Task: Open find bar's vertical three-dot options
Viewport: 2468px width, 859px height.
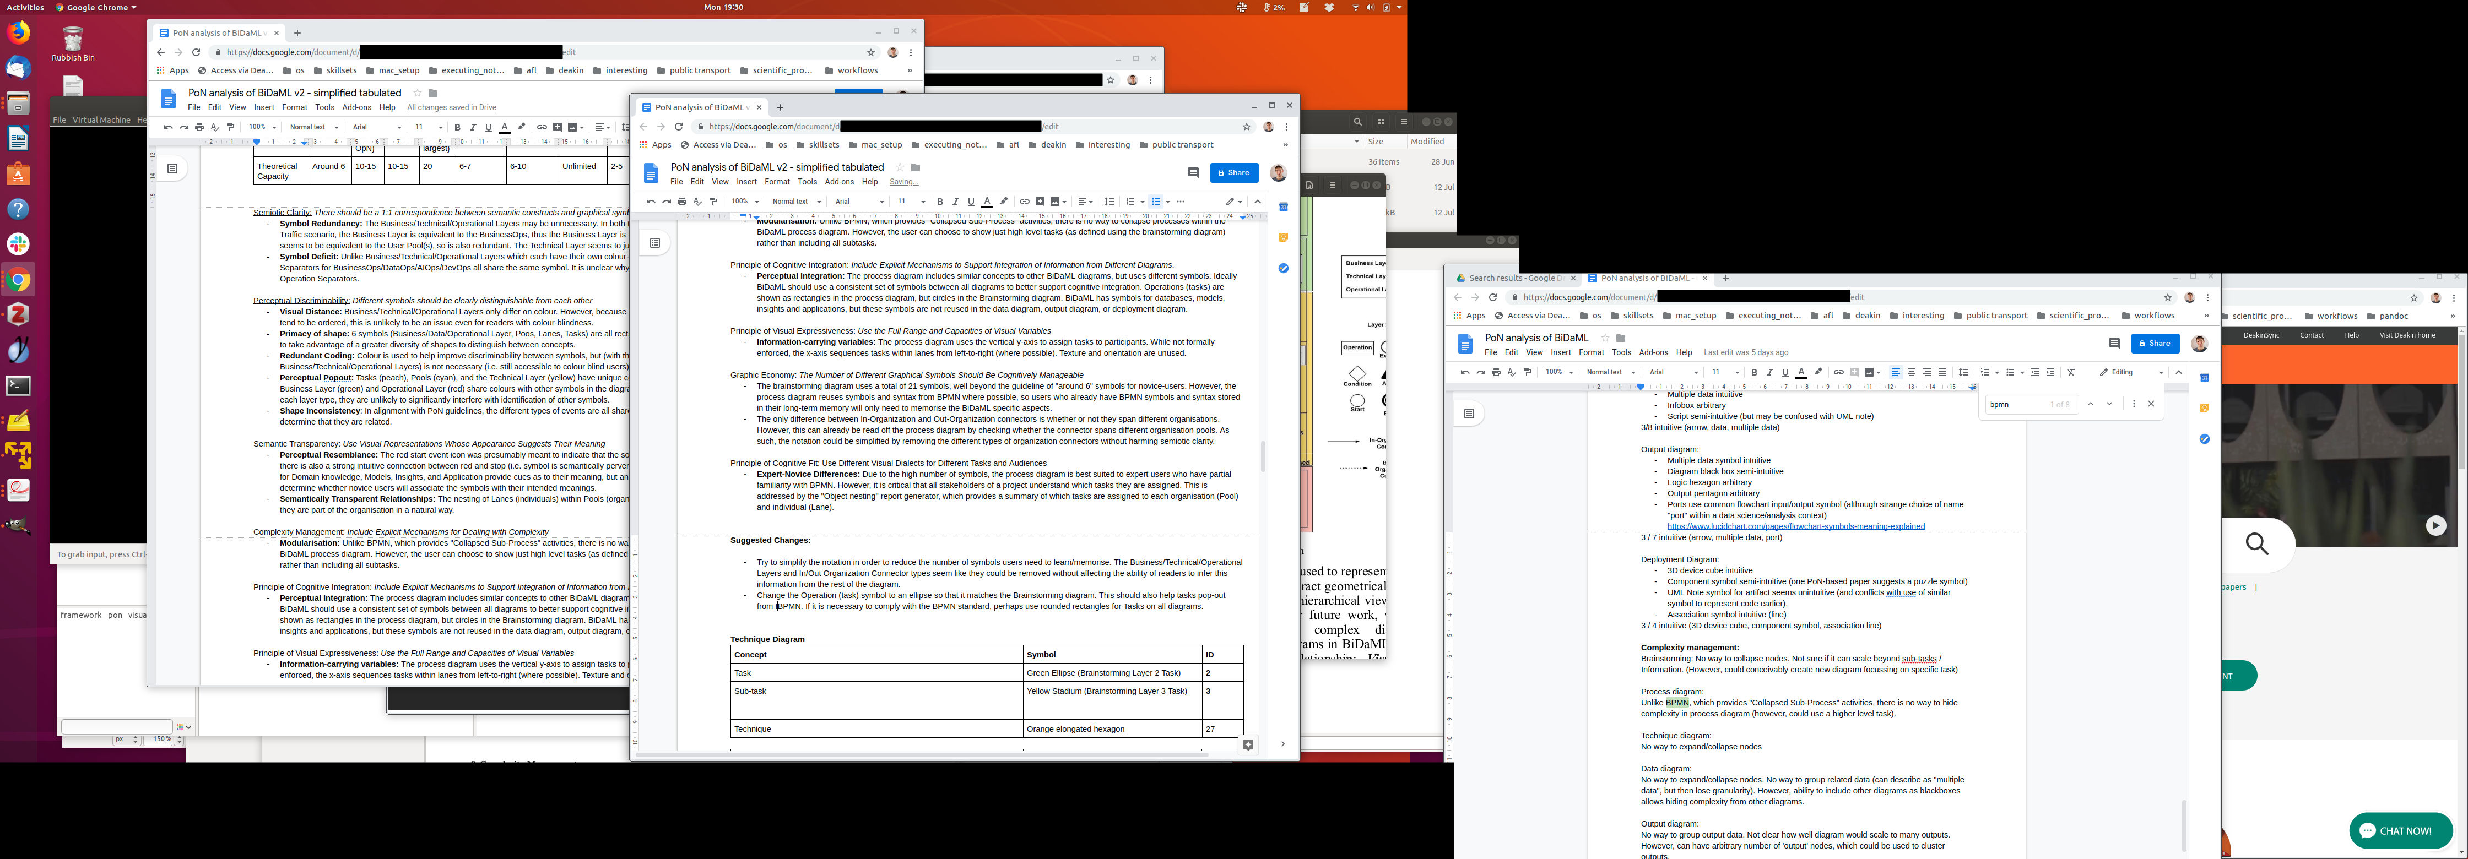Action: tap(2134, 404)
